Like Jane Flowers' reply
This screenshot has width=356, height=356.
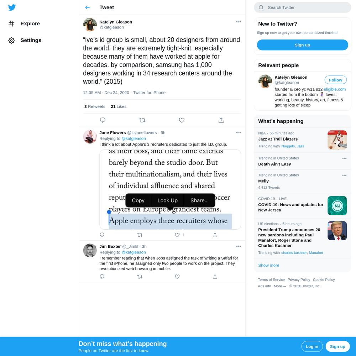[x=177, y=235]
